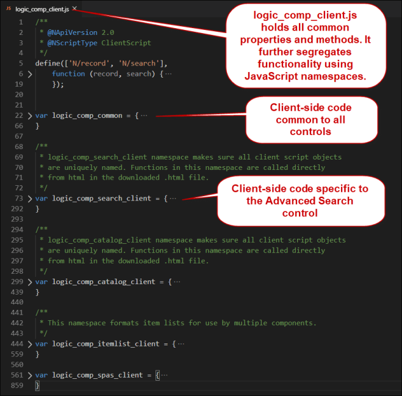Click line number 292 in the gutter

17,209
